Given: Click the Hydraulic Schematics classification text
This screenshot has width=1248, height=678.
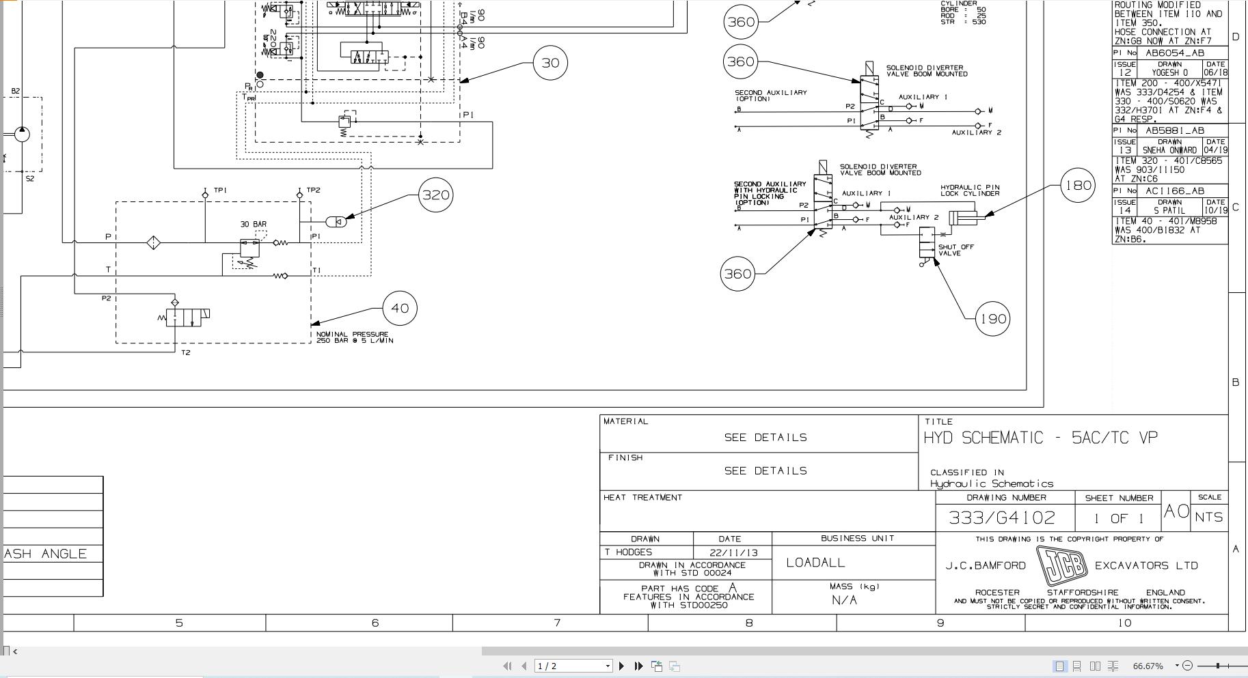Looking at the screenshot, I should tap(992, 483).
